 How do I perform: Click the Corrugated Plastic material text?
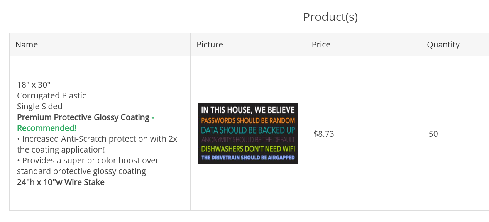(x=51, y=95)
